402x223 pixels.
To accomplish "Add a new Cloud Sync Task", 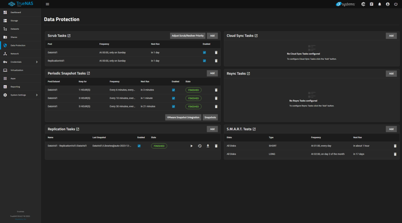I will click(391, 36).
